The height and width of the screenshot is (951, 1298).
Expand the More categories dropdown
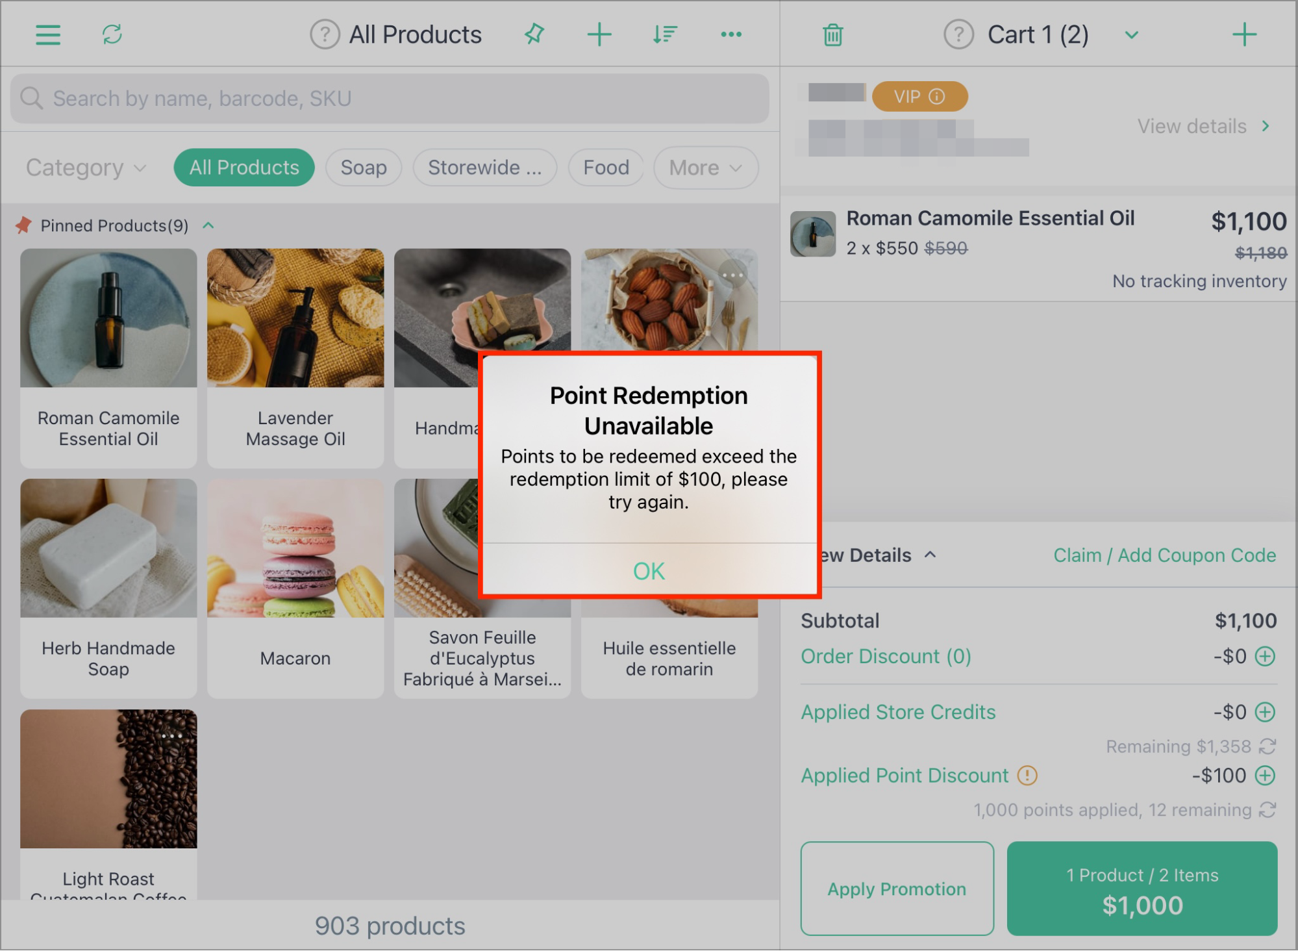[706, 168]
